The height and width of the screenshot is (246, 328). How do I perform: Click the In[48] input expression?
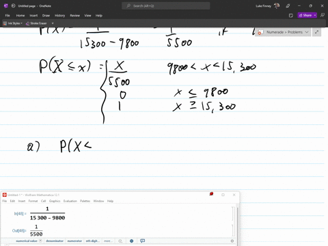(x=47, y=213)
